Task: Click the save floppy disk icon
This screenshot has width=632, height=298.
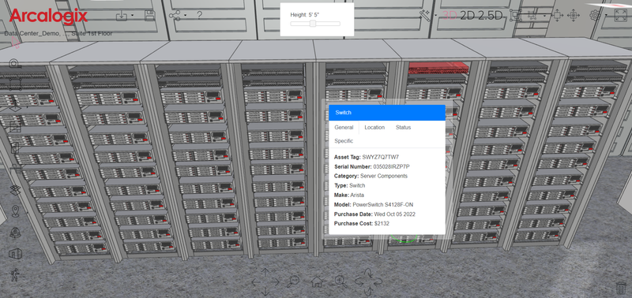Action: [x=150, y=16]
